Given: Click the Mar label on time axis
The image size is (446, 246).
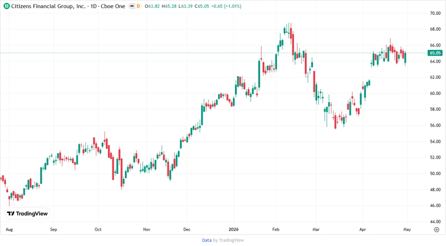Looking at the screenshot, I should 316,230.
